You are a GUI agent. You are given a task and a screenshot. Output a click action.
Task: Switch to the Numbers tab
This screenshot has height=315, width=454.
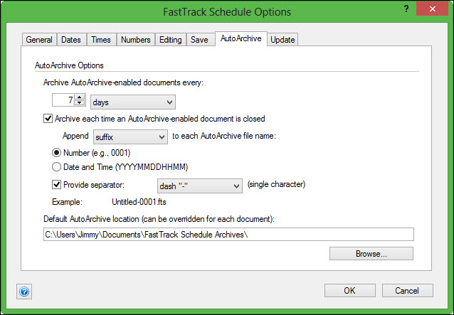pyautogui.click(x=135, y=40)
